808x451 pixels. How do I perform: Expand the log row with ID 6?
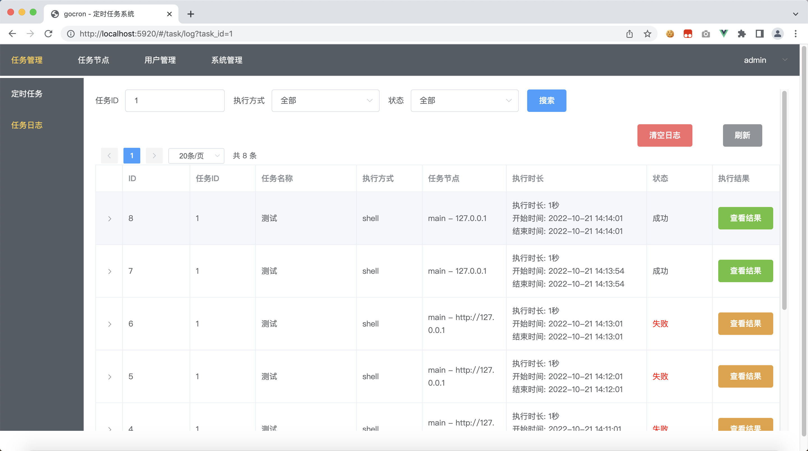click(109, 324)
